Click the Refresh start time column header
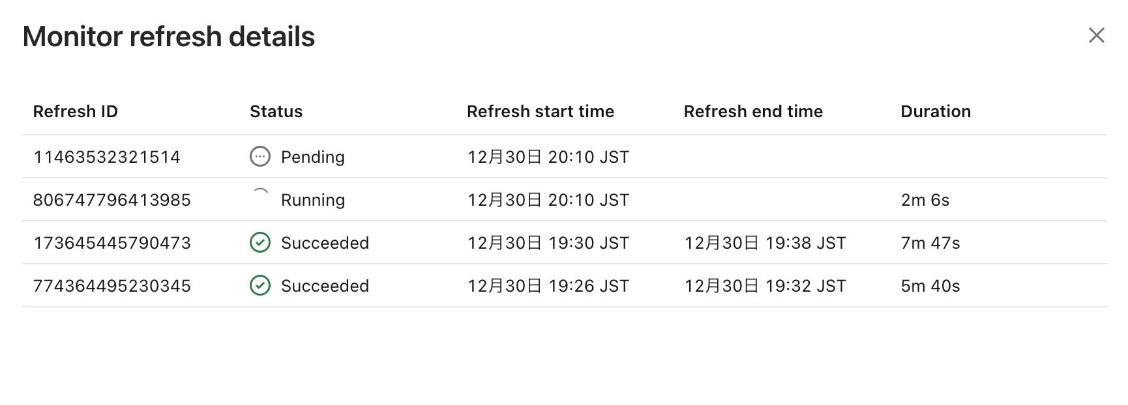 541,111
